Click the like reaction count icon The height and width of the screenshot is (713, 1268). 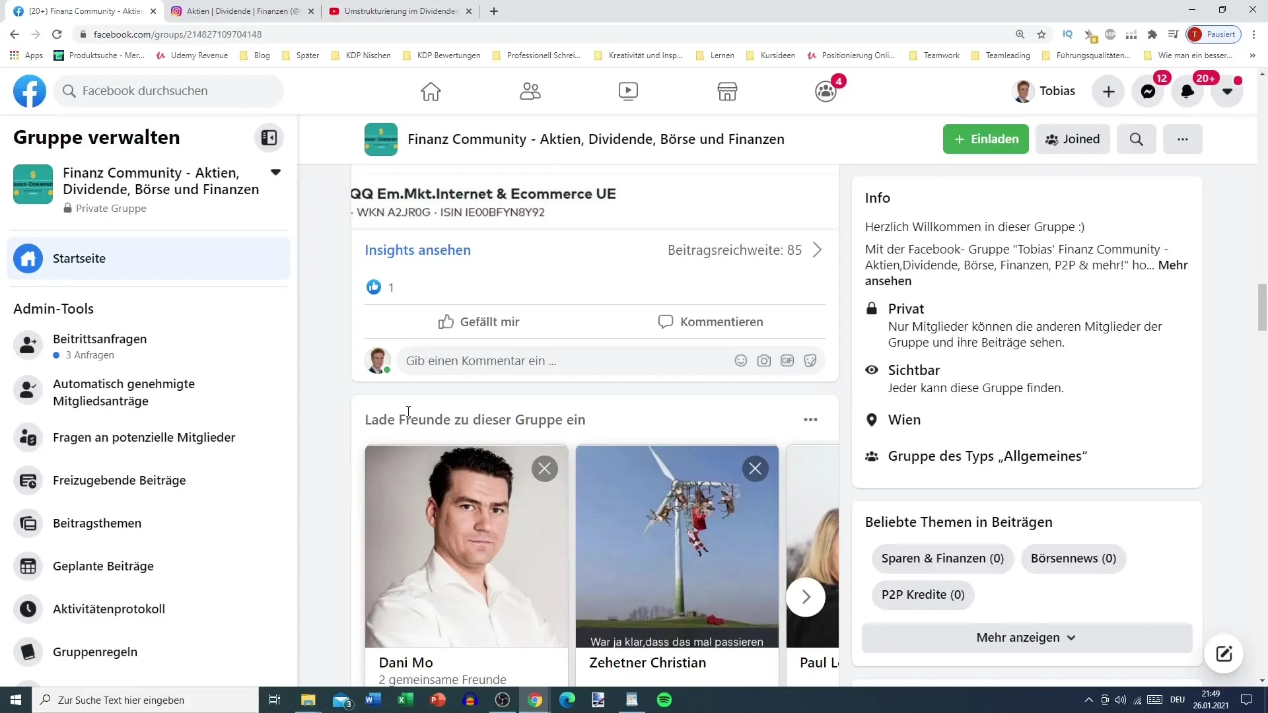[x=374, y=287]
